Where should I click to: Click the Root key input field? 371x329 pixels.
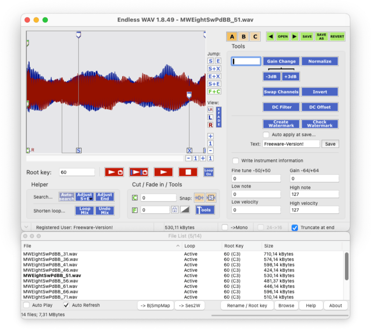click(x=77, y=172)
